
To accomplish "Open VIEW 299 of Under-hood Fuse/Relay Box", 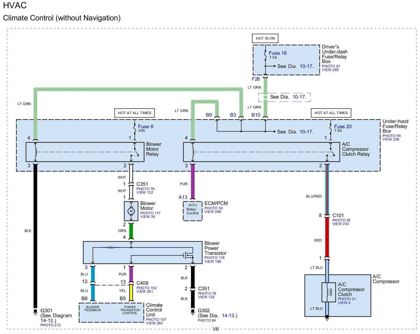I will (391, 139).
